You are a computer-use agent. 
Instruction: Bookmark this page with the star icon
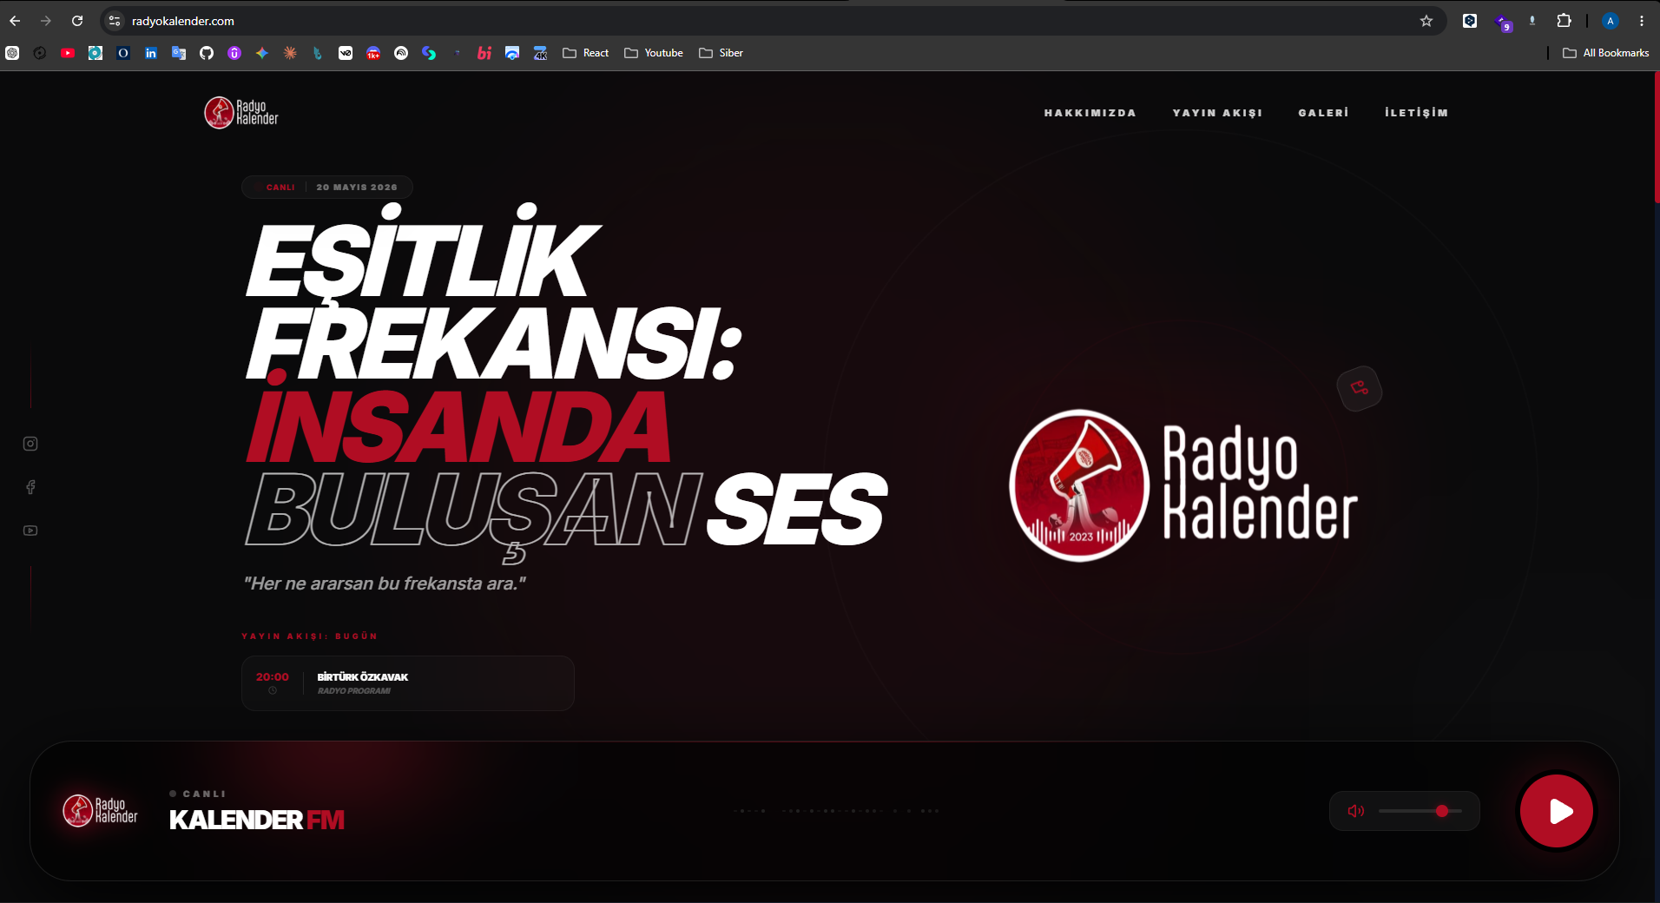[x=1426, y=21]
